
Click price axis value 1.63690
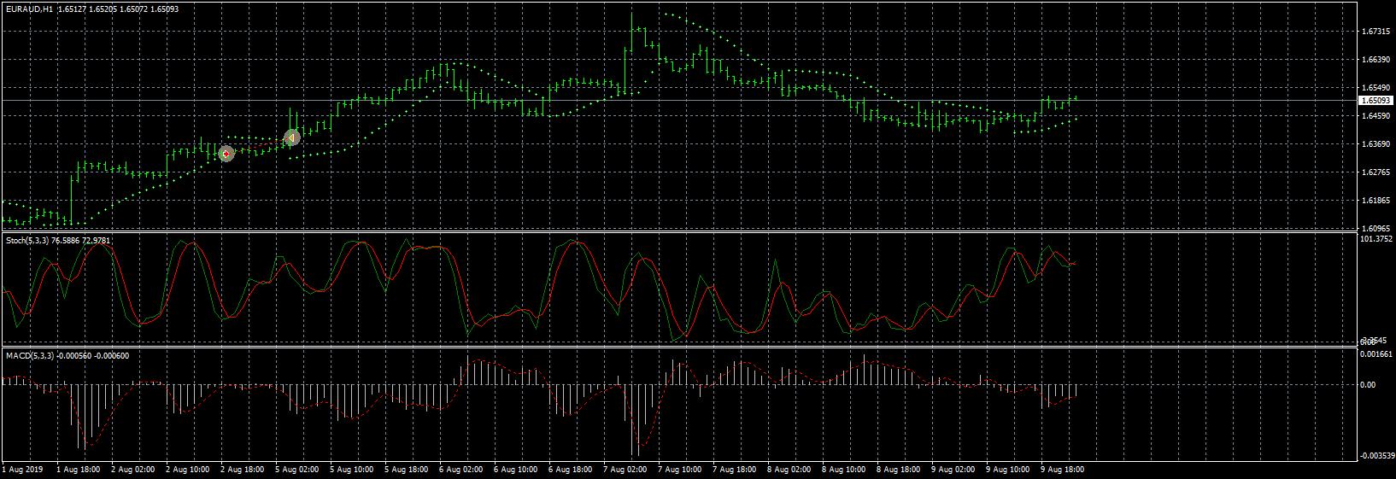[1375, 144]
